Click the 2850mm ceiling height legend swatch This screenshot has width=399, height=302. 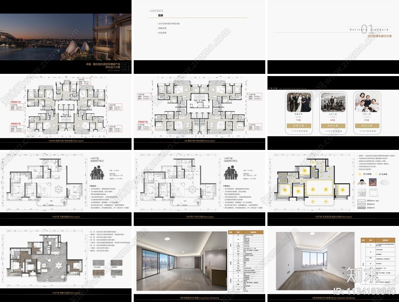(x=361, y=201)
